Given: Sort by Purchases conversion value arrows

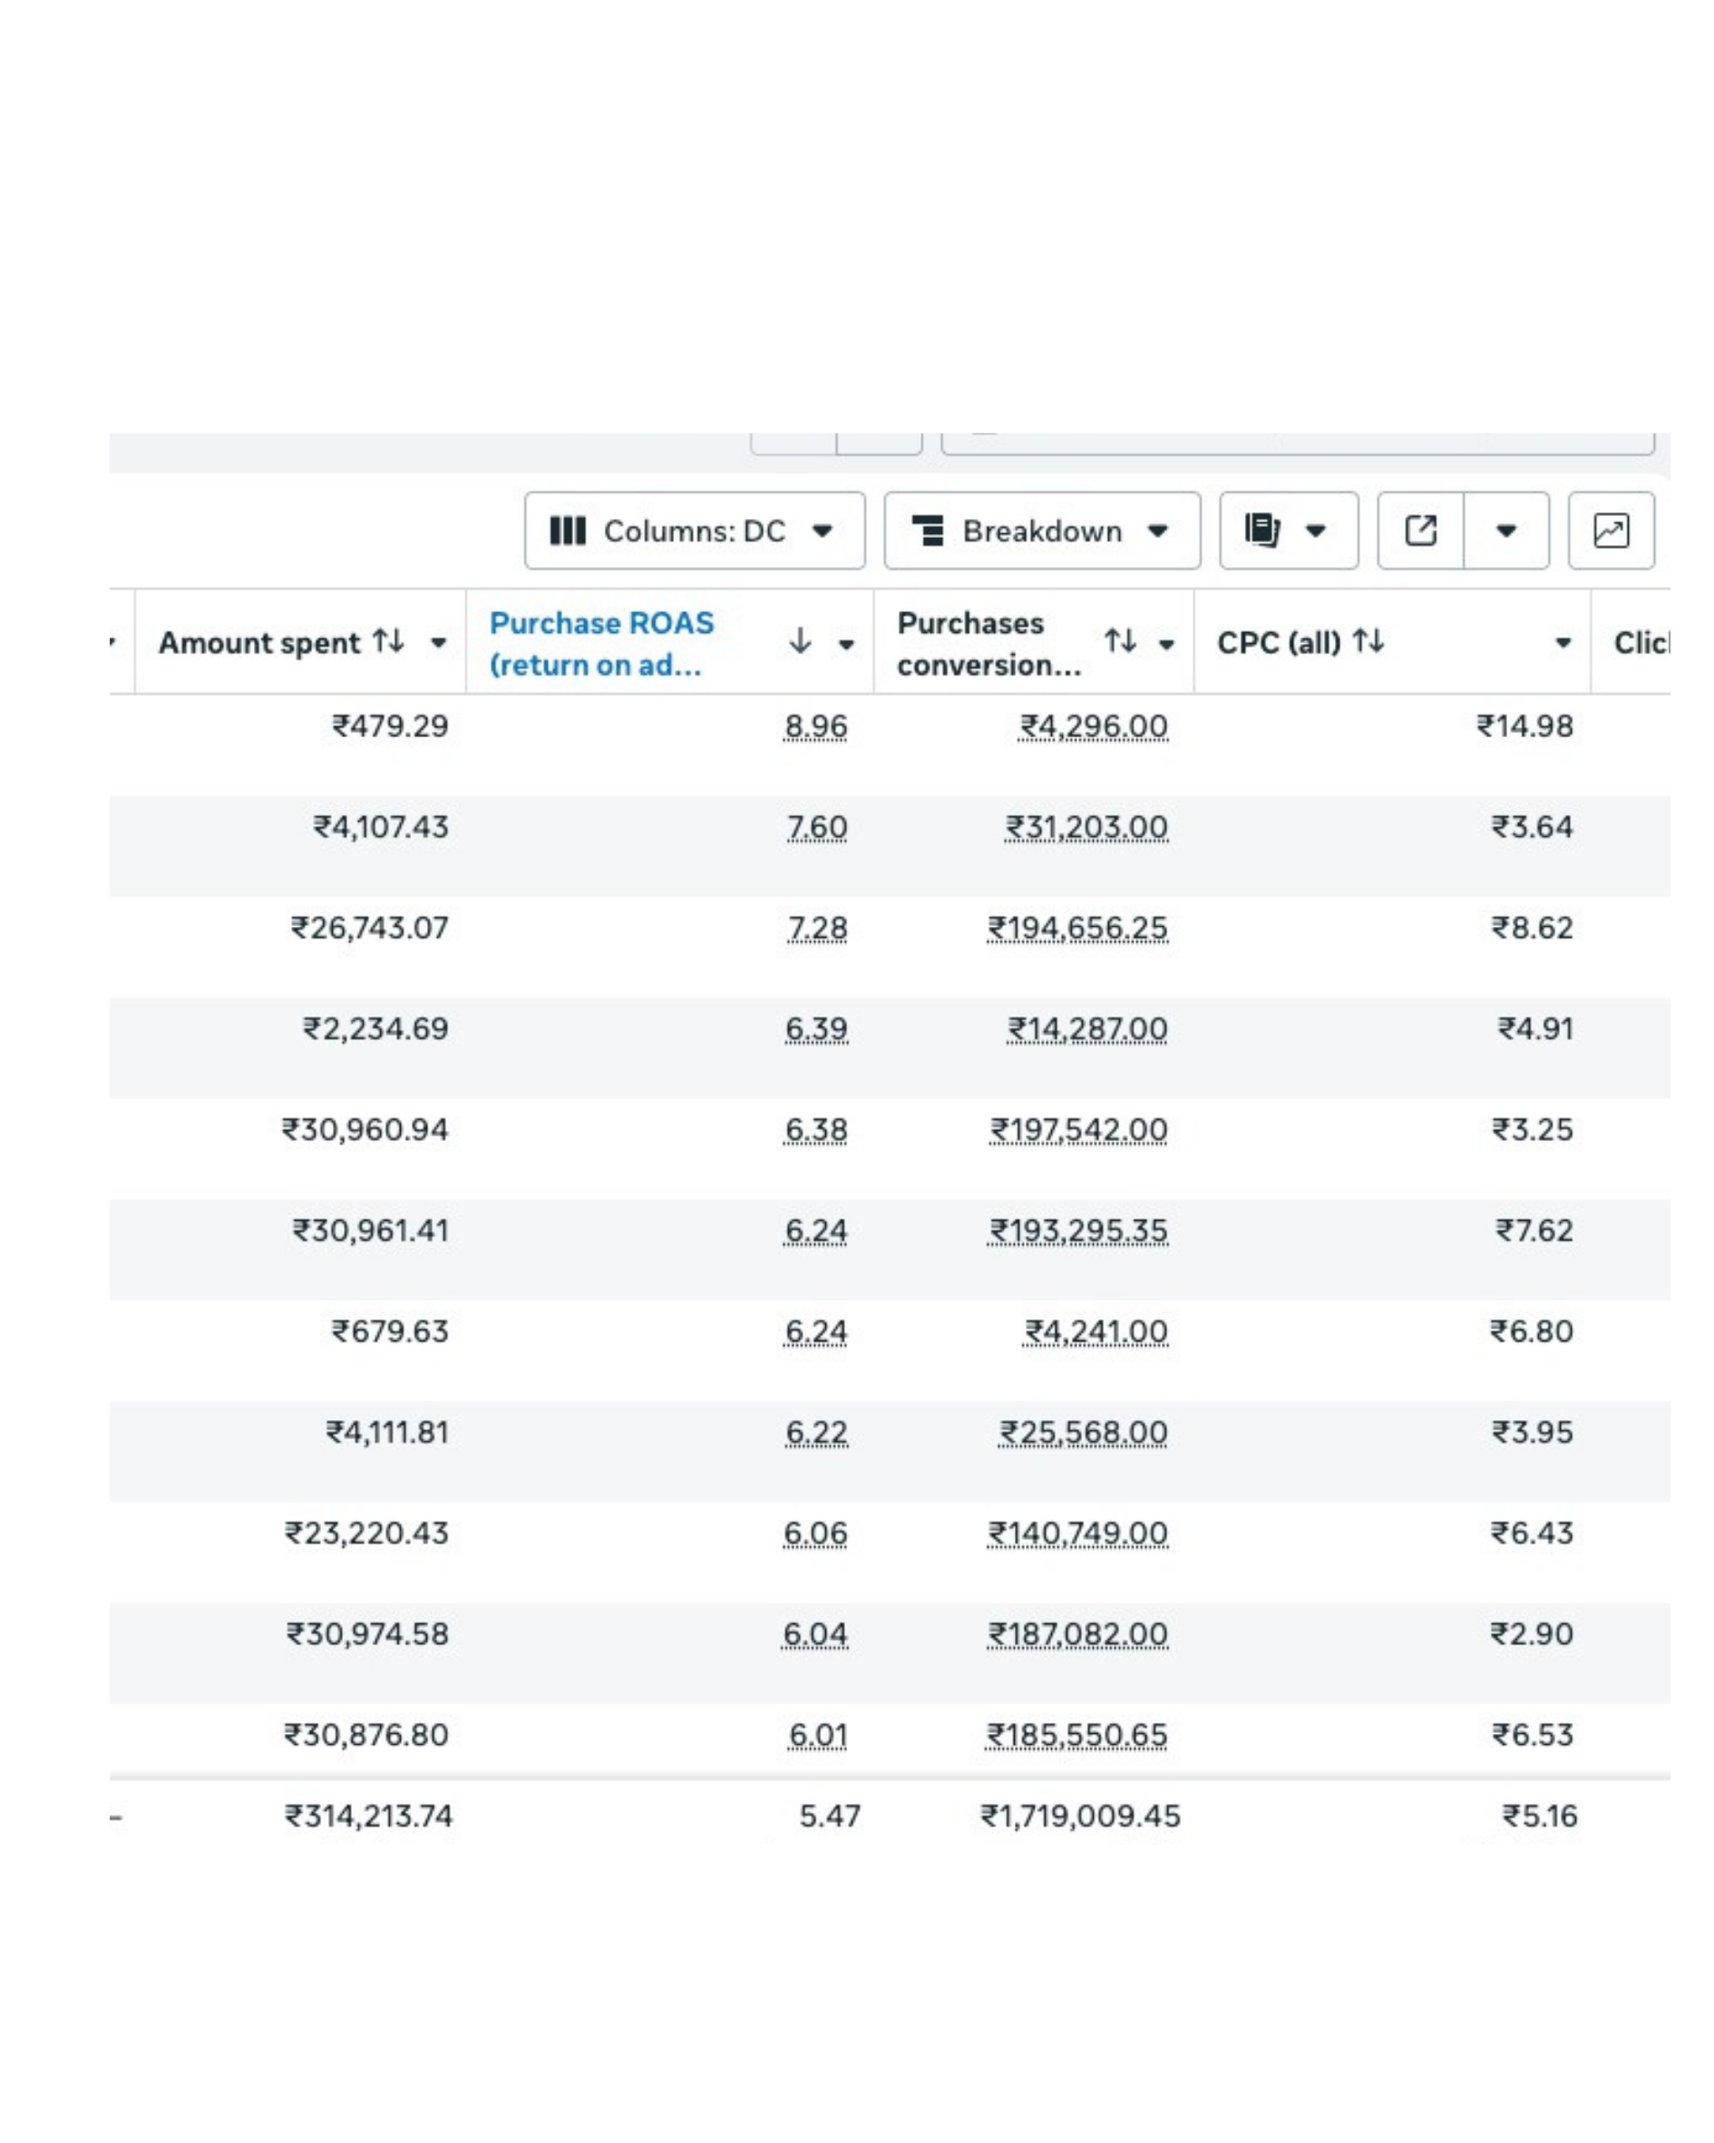Looking at the screenshot, I should click(x=1121, y=642).
